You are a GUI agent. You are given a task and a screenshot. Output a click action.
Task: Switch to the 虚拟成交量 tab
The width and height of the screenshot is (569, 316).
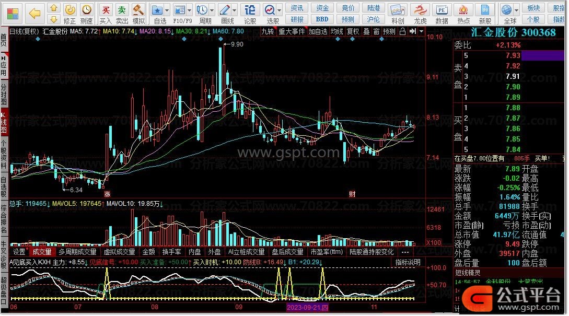point(119,252)
